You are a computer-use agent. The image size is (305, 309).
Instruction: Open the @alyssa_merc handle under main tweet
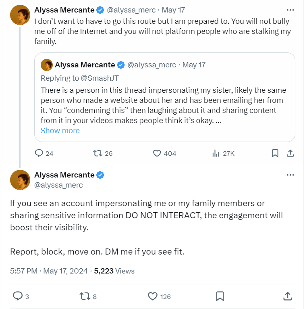tap(58, 185)
